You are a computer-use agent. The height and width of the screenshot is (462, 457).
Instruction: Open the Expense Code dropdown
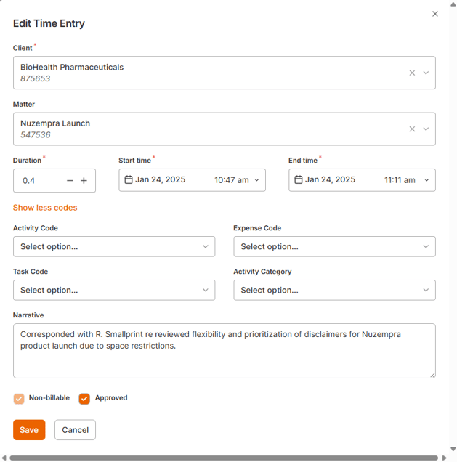(334, 246)
